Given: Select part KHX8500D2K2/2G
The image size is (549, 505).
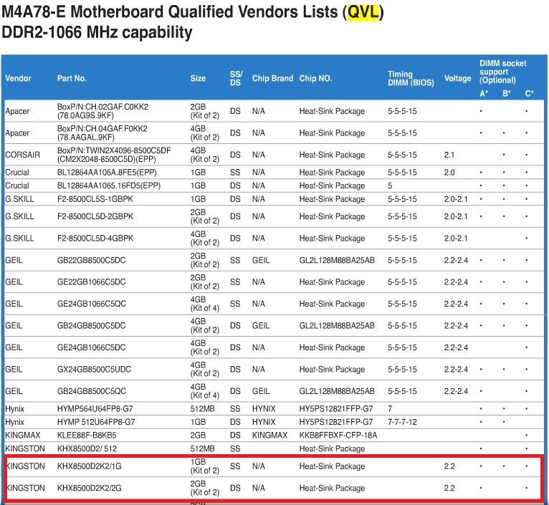Looking at the screenshot, I should point(90,489).
